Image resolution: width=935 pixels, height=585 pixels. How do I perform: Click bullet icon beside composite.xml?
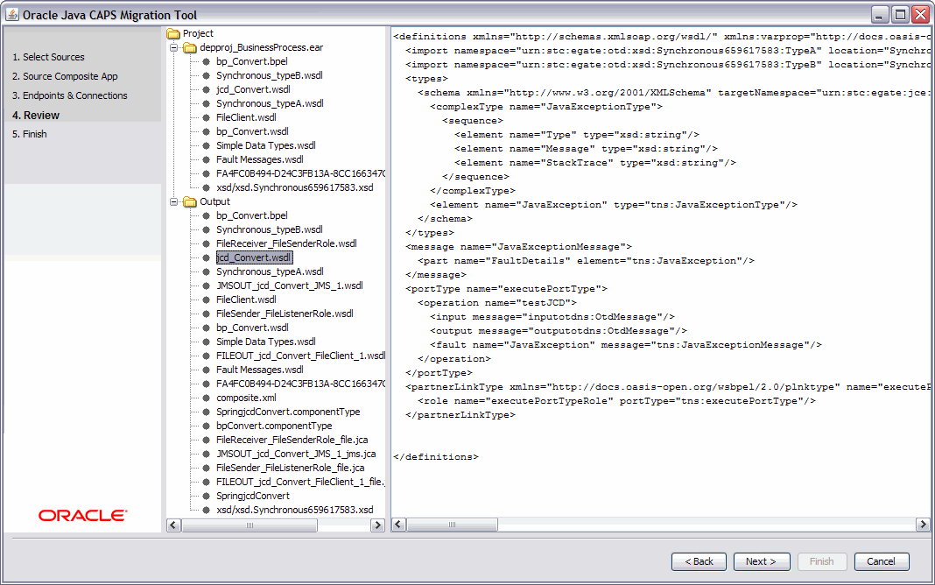pos(206,398)
